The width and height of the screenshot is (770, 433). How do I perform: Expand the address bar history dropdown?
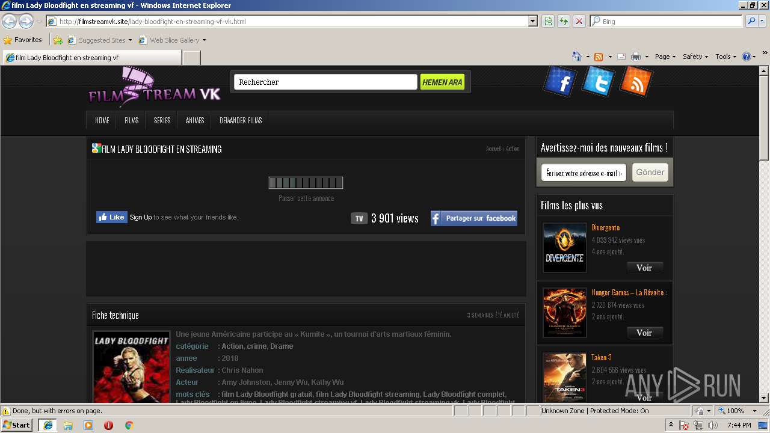tap(533, 22)
